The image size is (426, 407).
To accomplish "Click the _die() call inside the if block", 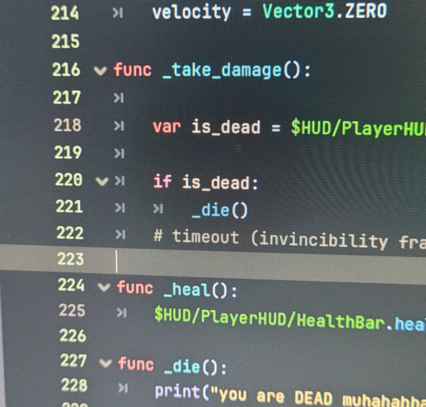I will [219, 210].
